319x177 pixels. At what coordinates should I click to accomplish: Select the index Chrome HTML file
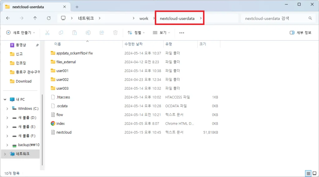pos(60,123)
